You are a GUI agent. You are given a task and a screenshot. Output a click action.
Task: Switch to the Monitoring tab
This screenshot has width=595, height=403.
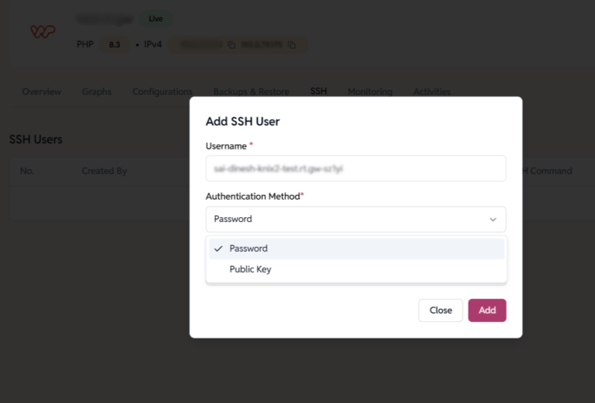click(369, 92)
